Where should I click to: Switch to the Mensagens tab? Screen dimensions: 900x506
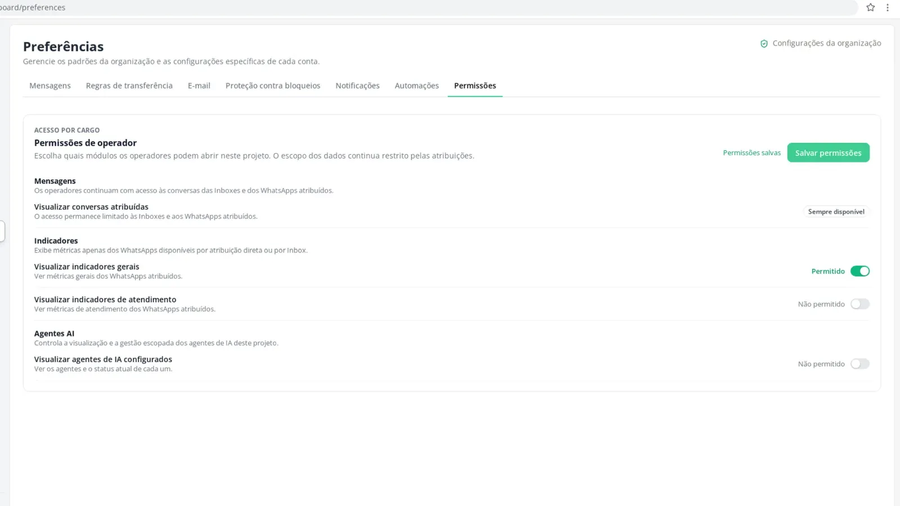click(x=50, y=85)
